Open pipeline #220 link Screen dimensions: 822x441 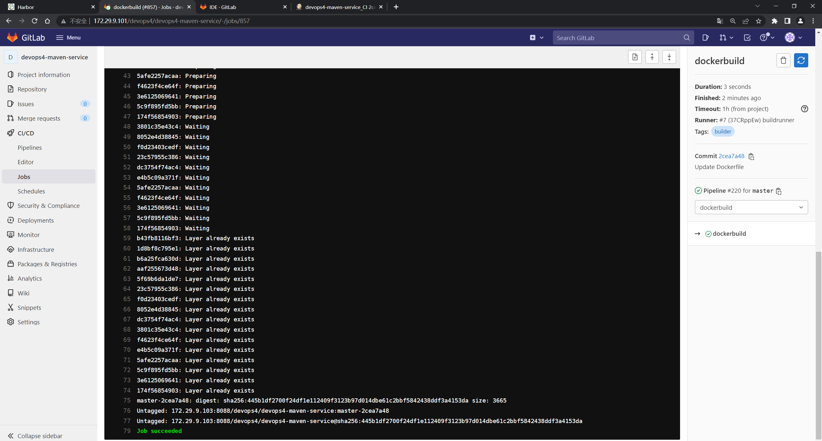(x=734, y=191)
